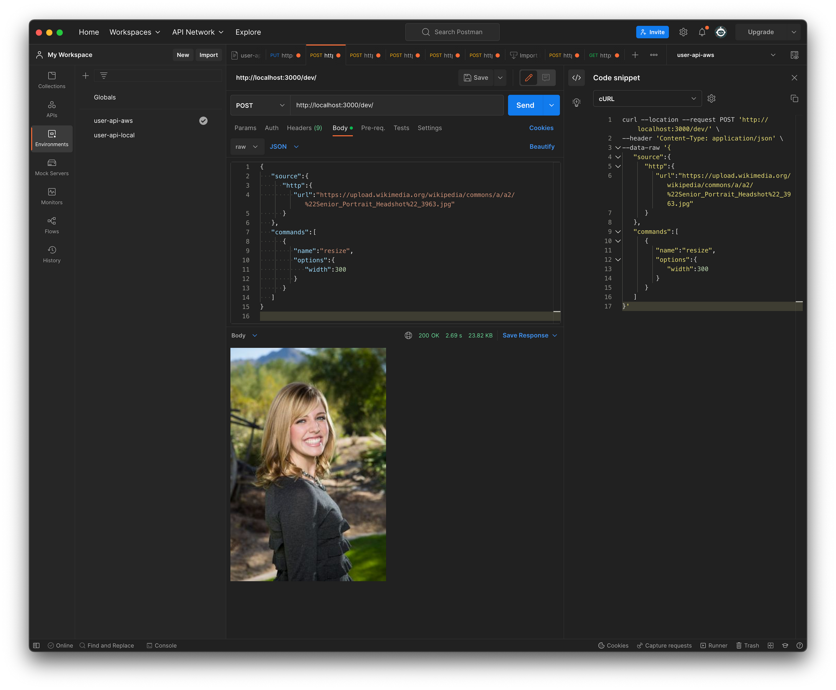The height and width of the screenshot is (690, 836).
Task: Open the cURL language dropdown
Action: pyautogui.click(x=647, y=99)
